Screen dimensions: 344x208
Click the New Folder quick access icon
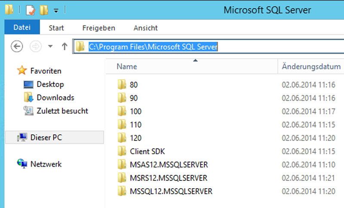(44, 10)
